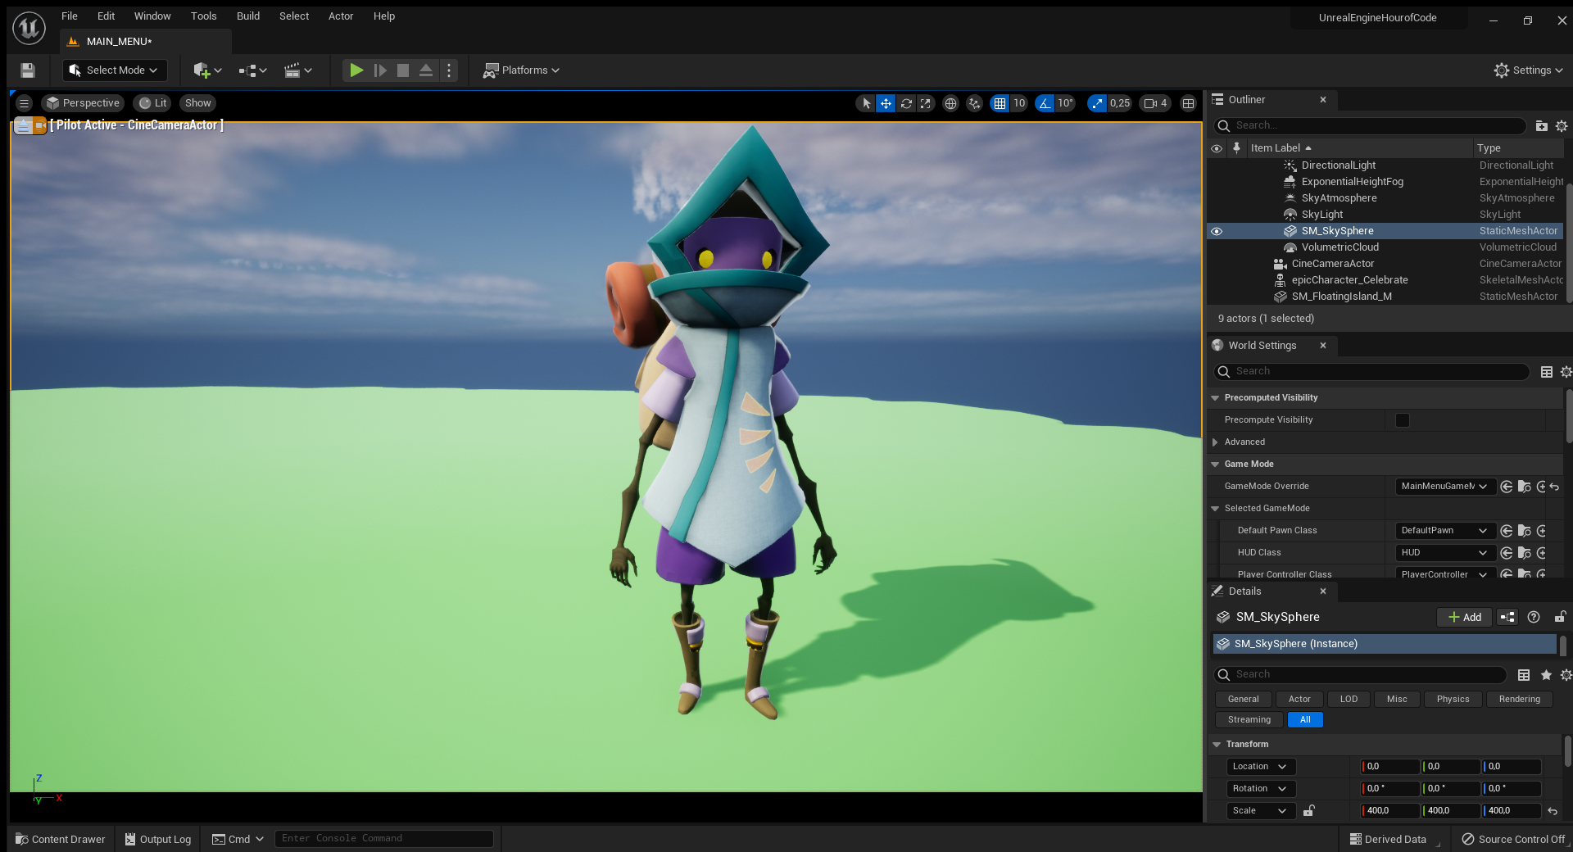The height and width of the screenshot is (852, 1573).
Task: Filter Details by the Rendering category
Action: [x=1520, y=700]
